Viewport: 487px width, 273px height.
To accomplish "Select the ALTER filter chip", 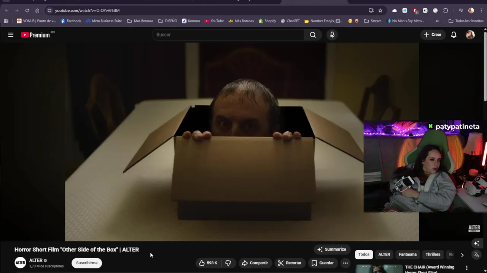I will pyautogui.click(x=384, y=254).
